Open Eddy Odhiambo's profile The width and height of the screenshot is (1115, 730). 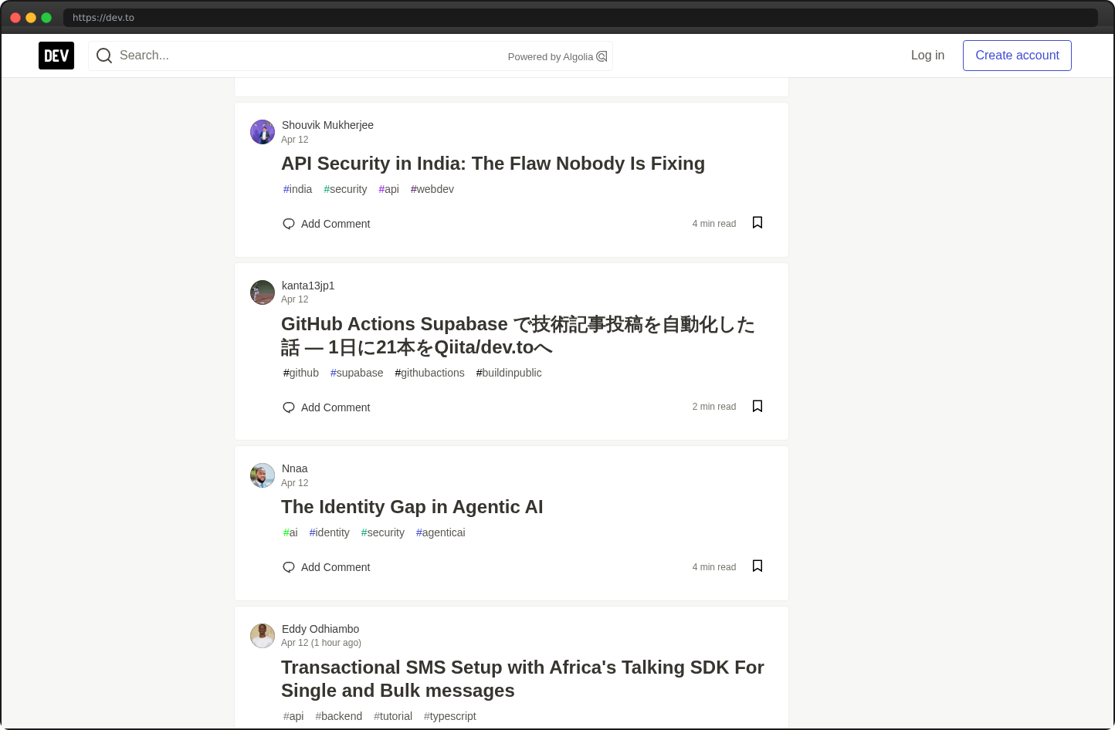(x=320, y=629)
